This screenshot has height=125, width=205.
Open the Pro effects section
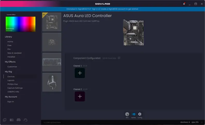(9, 49)
